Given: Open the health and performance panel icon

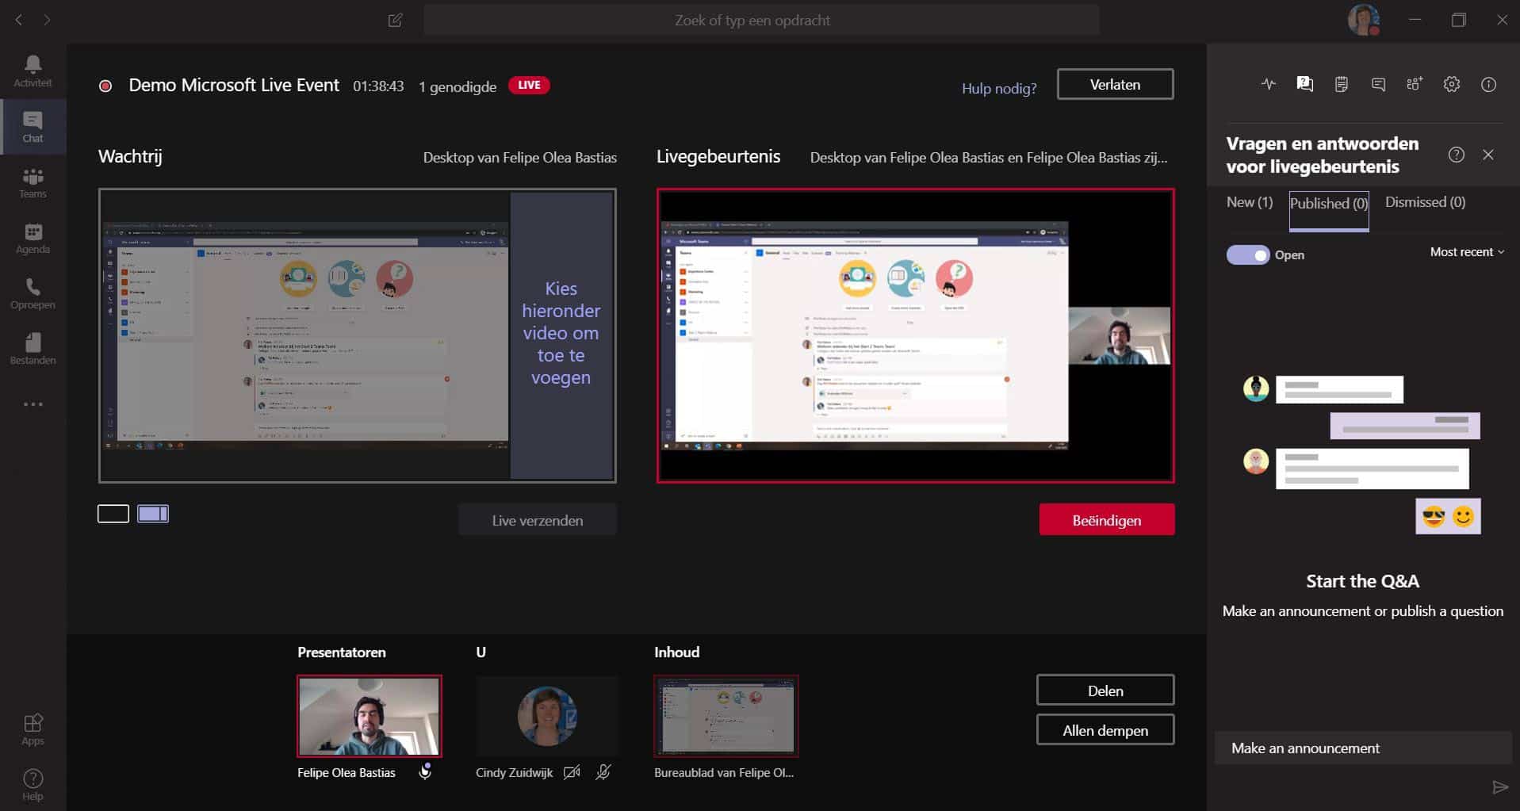Looking at the screenshot, I should coord(1269,84).
